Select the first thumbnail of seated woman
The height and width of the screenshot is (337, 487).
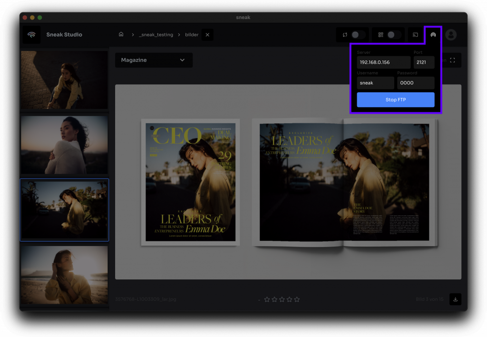(x=64, y=80)
